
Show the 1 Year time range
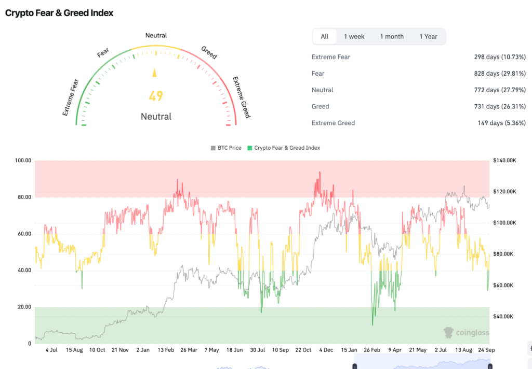click(x=428, y=37)
